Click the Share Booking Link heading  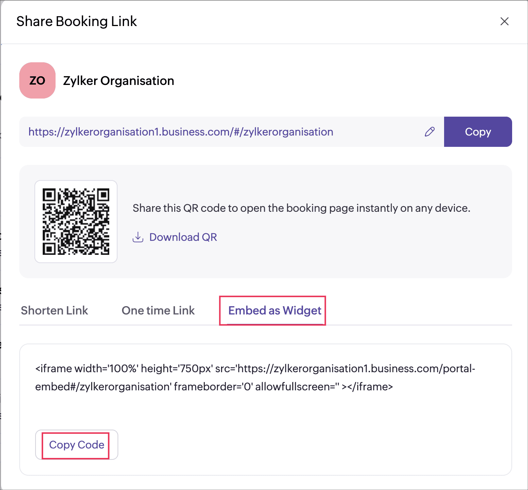coord(76,22)
